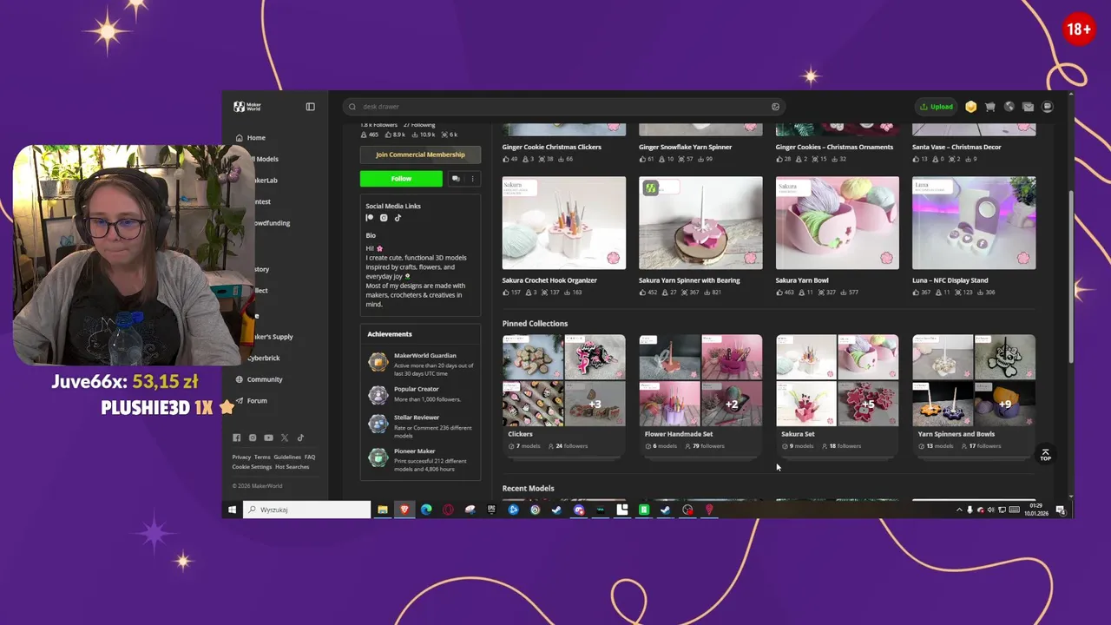This screenshot has width=1111, height=625.
Task: Open image search in search bar
Action: (x=775, y=107)
